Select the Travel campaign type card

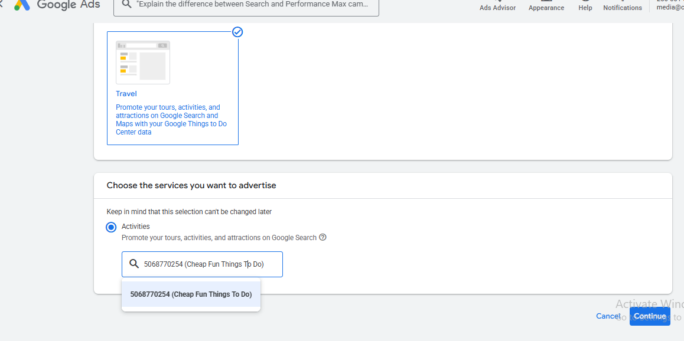tap(172, 88)
